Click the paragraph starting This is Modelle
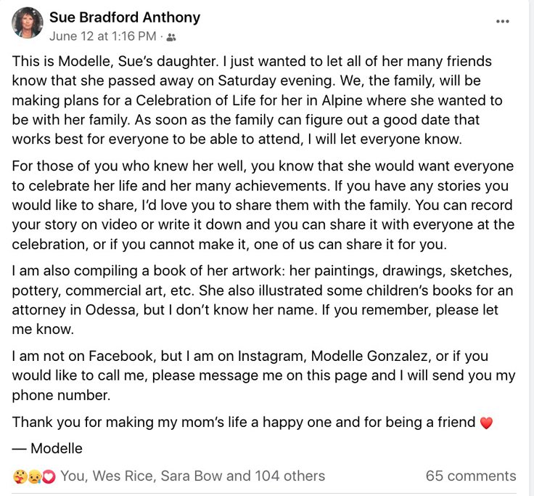 (257, 100)
